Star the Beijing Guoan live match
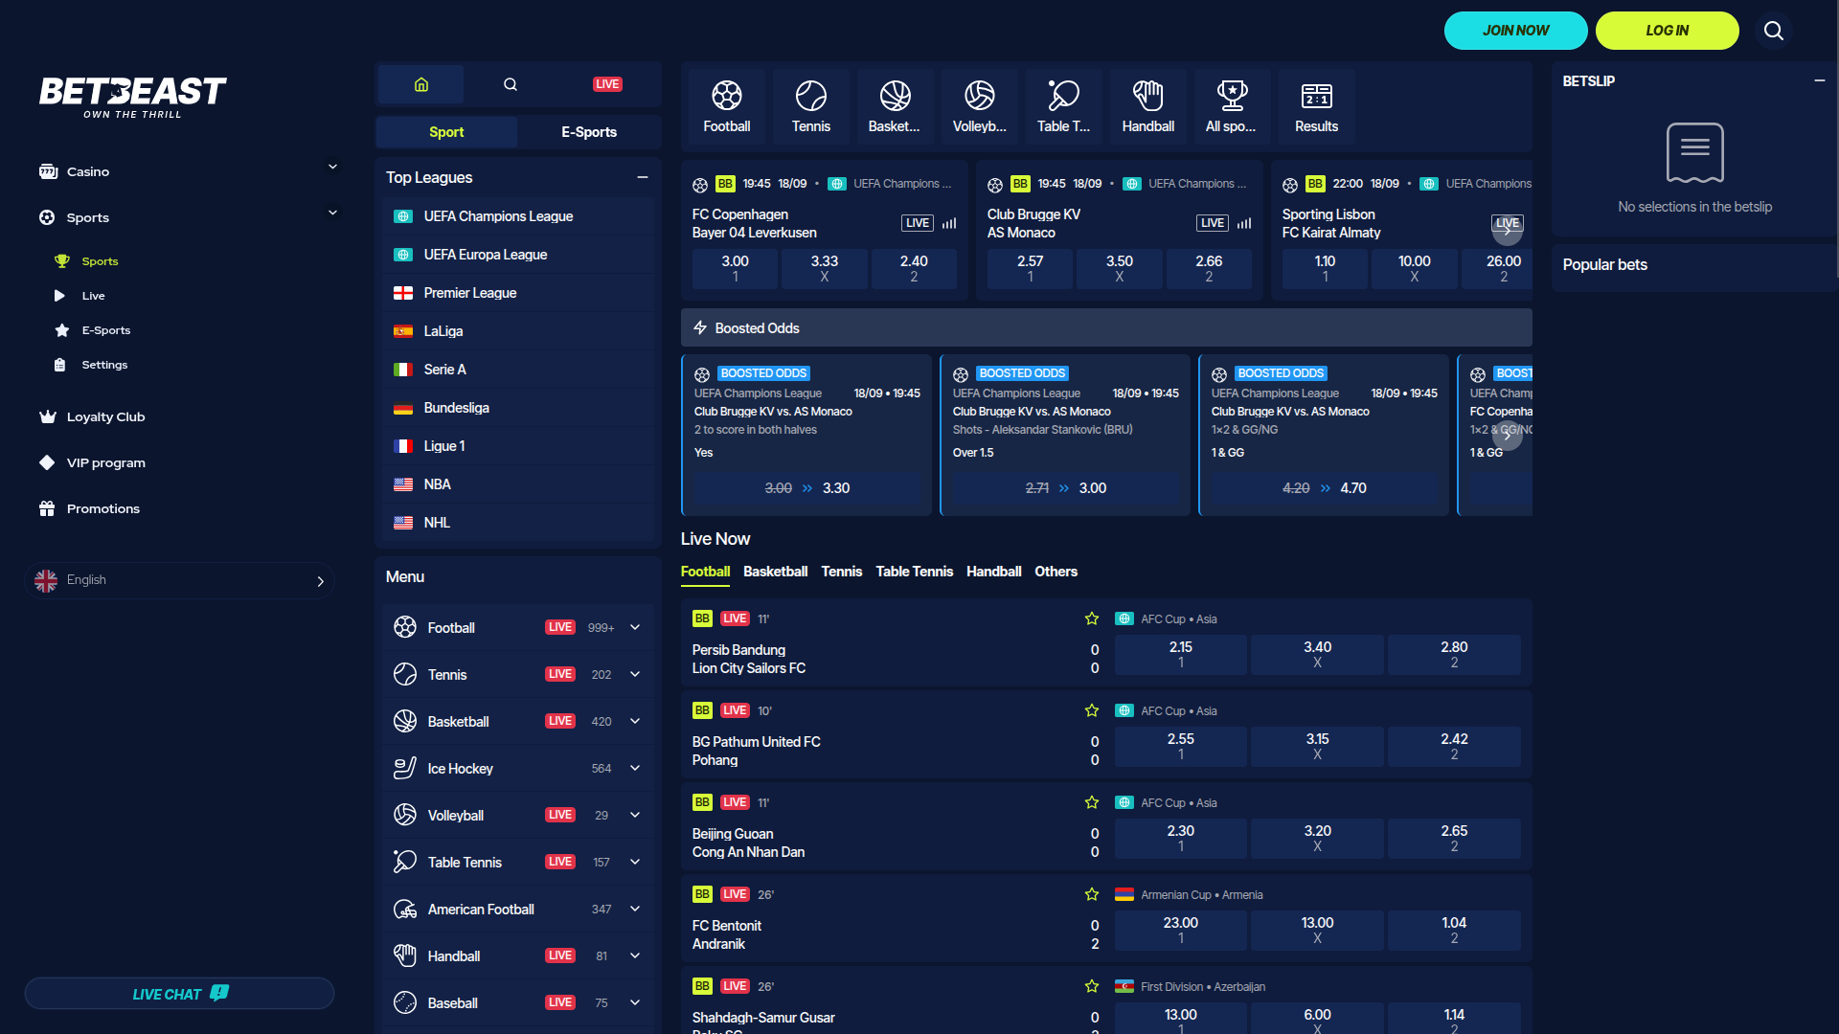Screen dimensions: 1839x1034 1091,802
